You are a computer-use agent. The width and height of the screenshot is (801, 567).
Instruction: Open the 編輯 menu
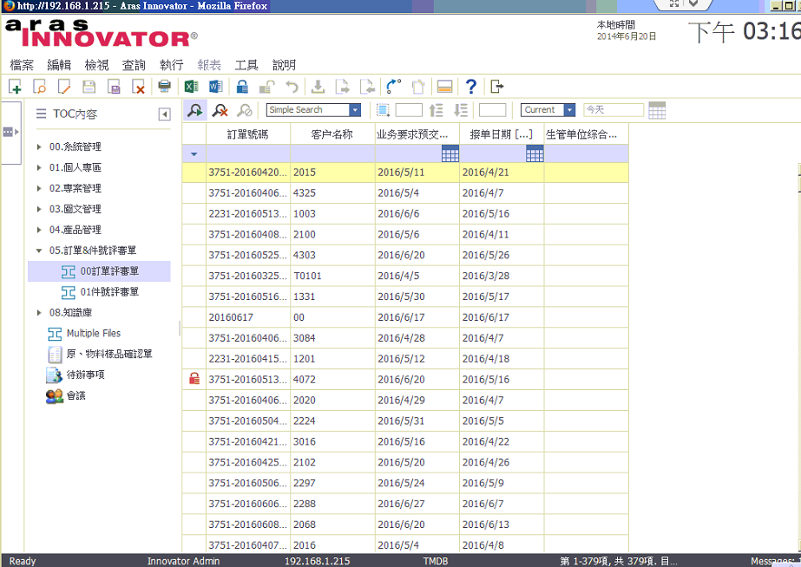coord(59,65)
